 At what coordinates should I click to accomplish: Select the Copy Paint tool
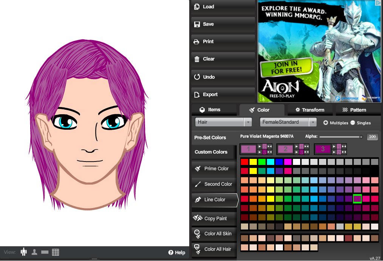pos(215,218)
